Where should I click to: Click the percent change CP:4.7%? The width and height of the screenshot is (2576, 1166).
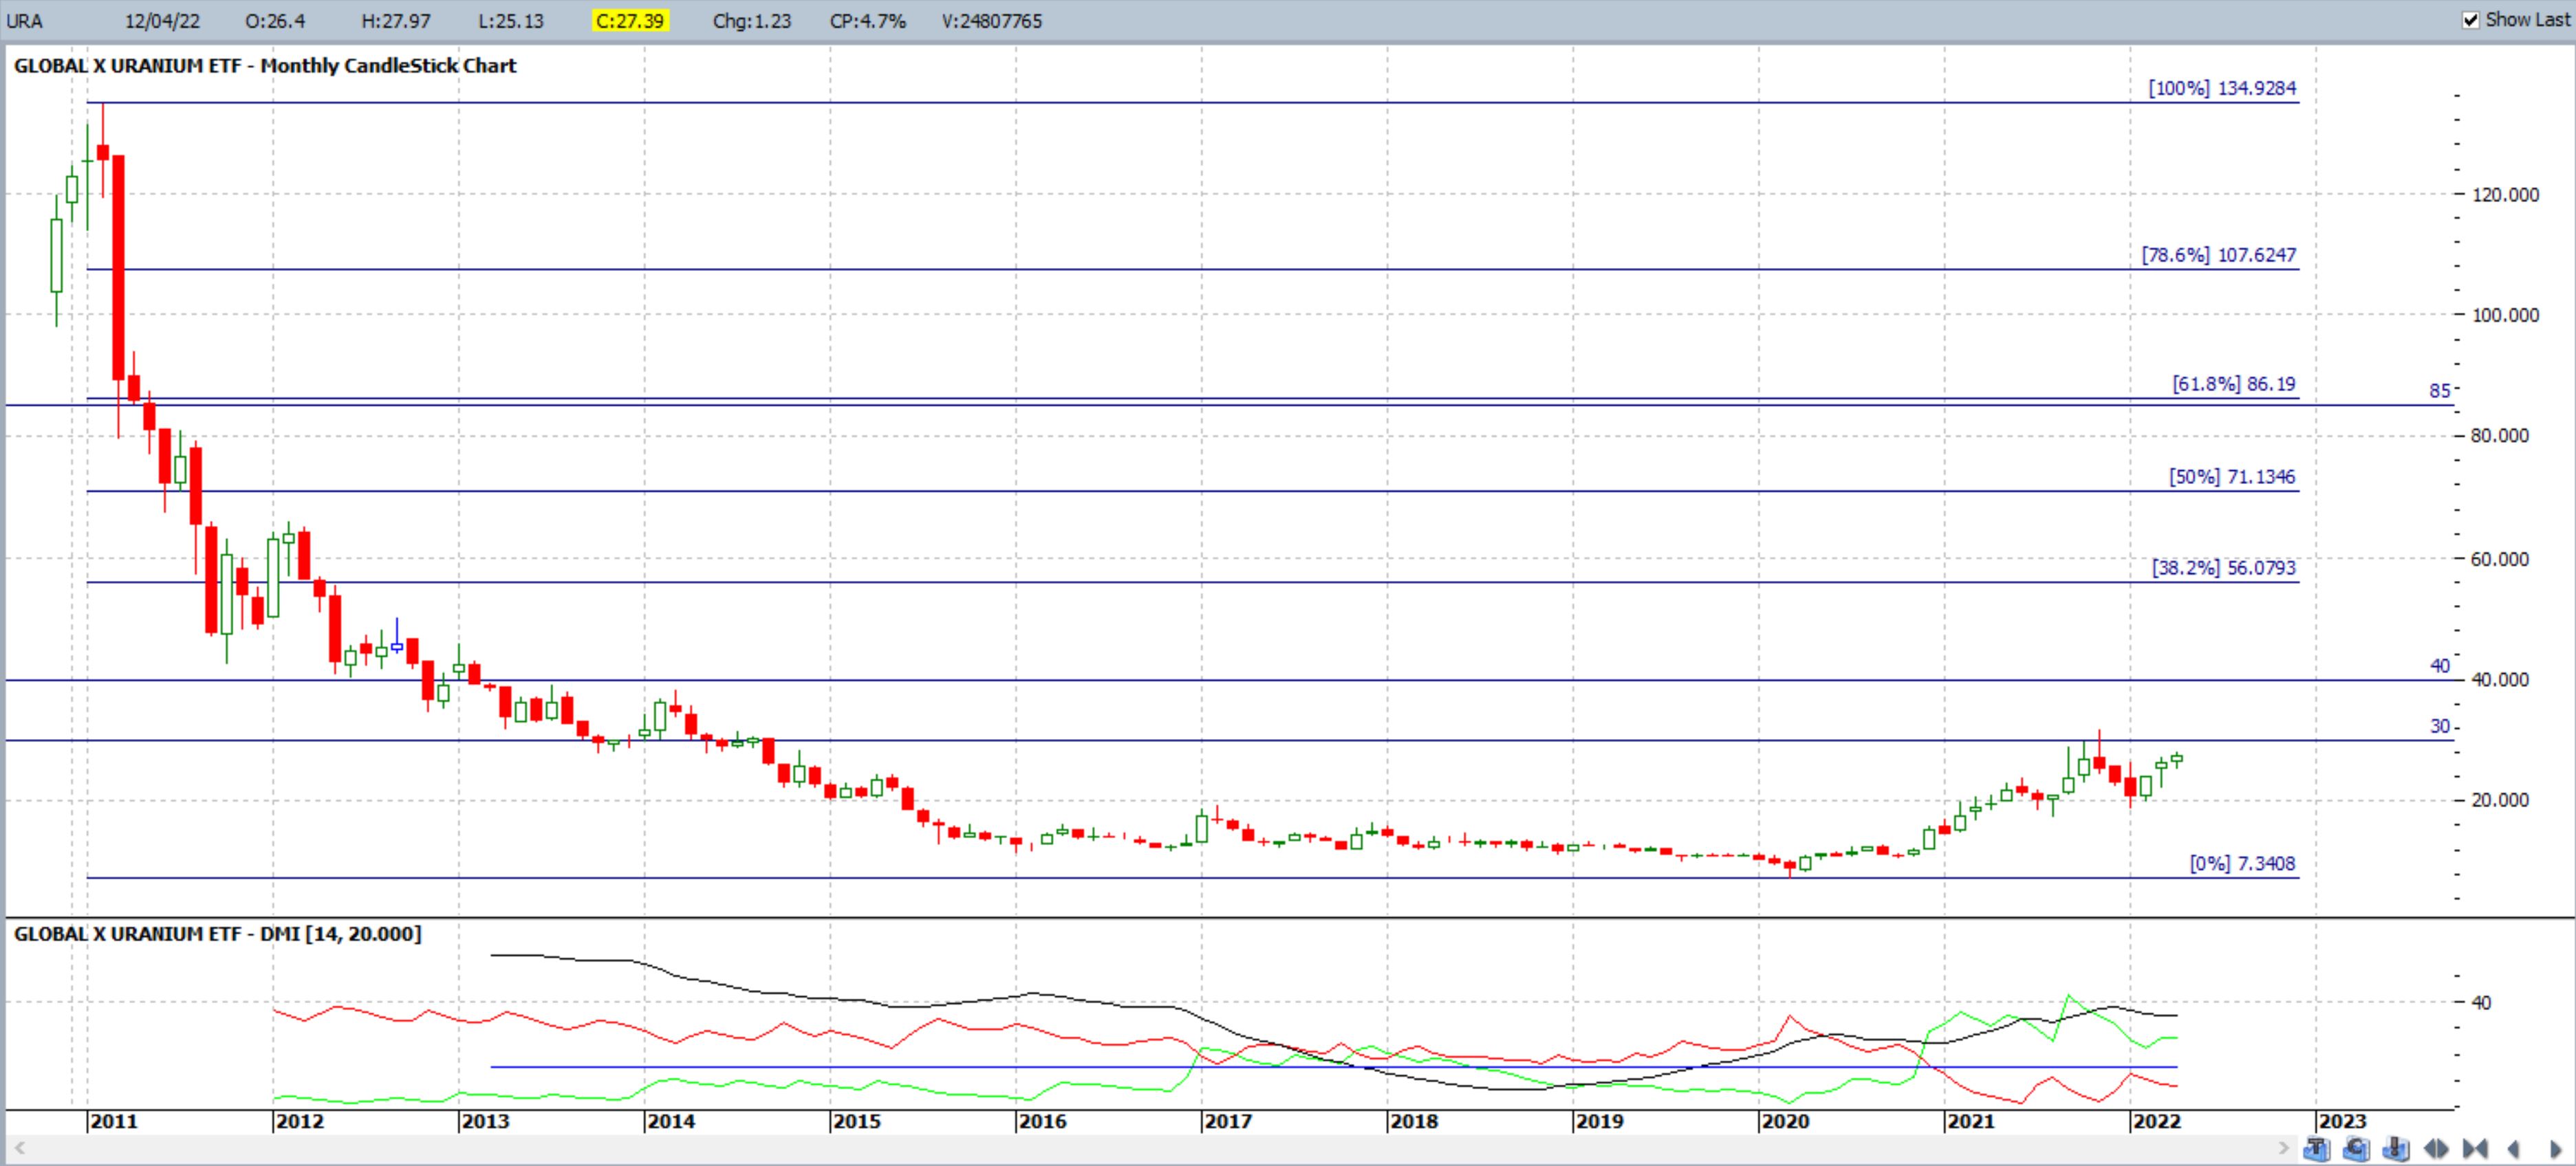click(x=868, y=21)
